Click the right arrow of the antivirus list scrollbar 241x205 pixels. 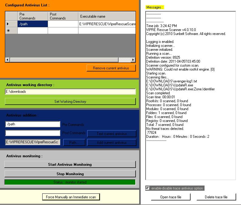(x=133, y=60)
